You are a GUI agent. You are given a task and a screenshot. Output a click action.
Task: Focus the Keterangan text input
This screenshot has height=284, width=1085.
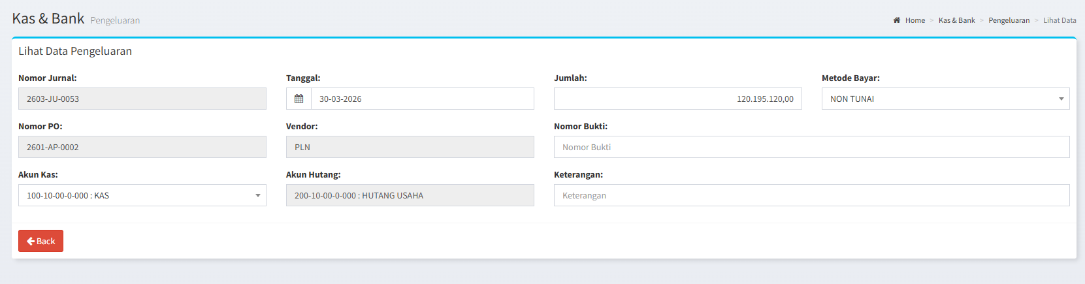tap(811, 196)
